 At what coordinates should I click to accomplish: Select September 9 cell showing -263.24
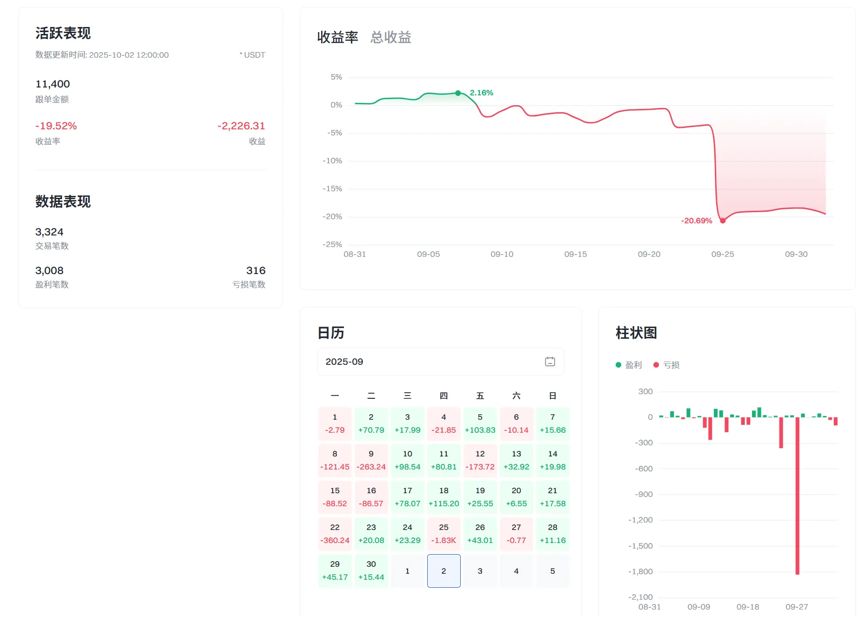click(x=371, y=461)
